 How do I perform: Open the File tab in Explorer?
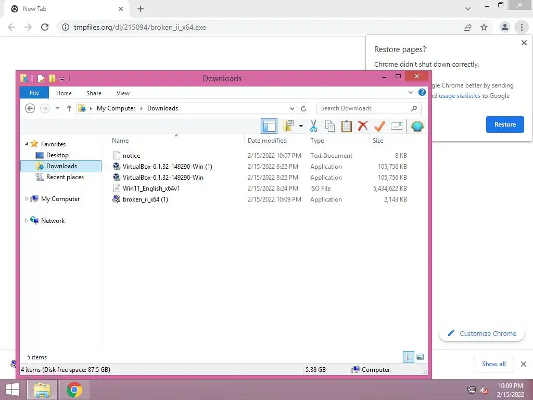pyautogui.click(x=34, y=93)
